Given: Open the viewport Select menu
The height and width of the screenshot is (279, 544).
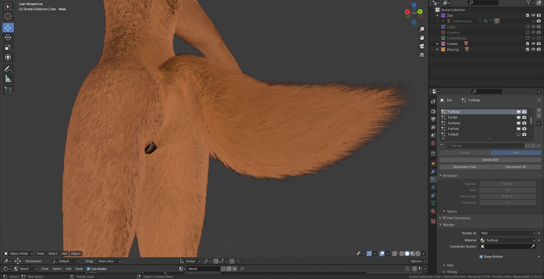Looking at the screenshot, I should (53, 254).
